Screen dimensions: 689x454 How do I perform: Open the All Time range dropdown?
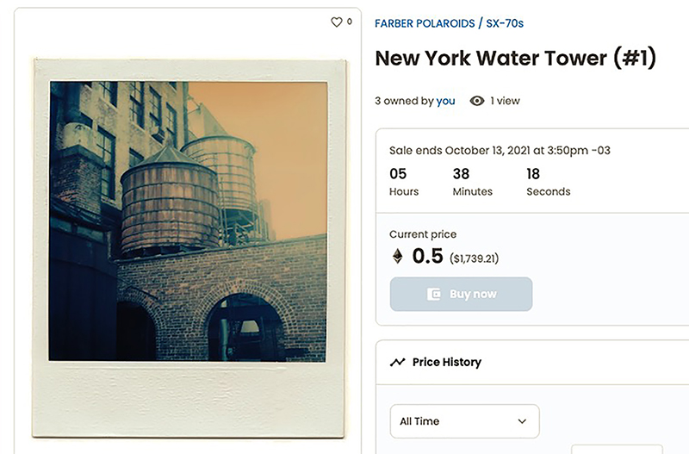(x=464, y=421)
